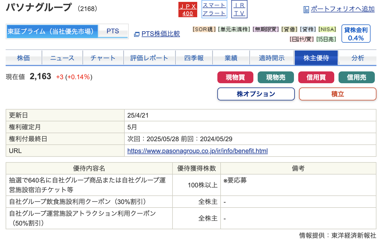This screenshot has height=240, width=381.
Task: Click the 現物買 button
Action: 235,77
